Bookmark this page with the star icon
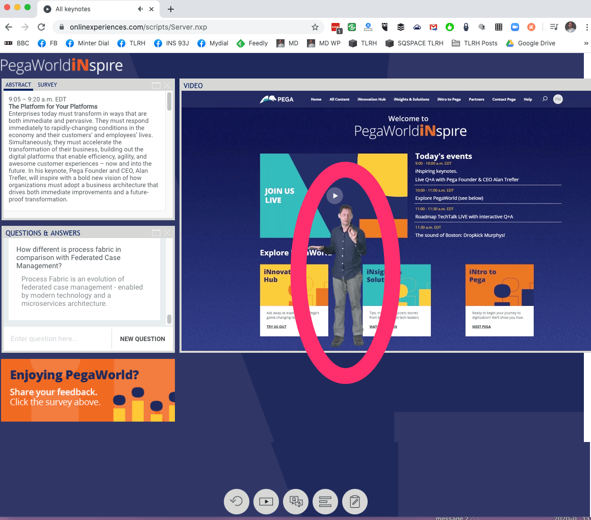Image resolution: width=591 pixels, height=520 pixels. pyautogui.click(x=315, y=27)
